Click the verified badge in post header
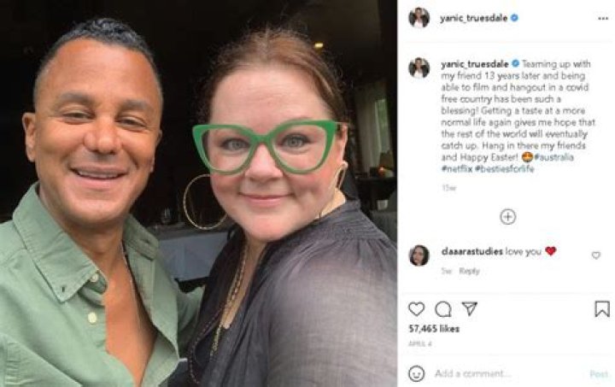The image size is (615, 387). point(514,17)
